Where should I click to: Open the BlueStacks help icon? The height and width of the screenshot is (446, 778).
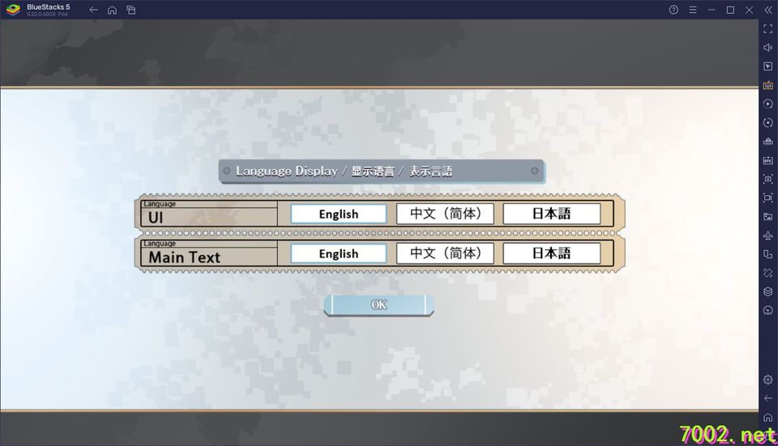[673, 10]
